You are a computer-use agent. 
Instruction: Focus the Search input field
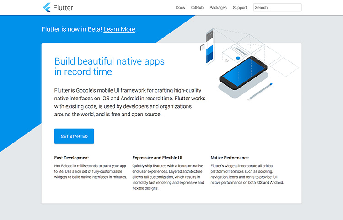click(x=277, y=8)
